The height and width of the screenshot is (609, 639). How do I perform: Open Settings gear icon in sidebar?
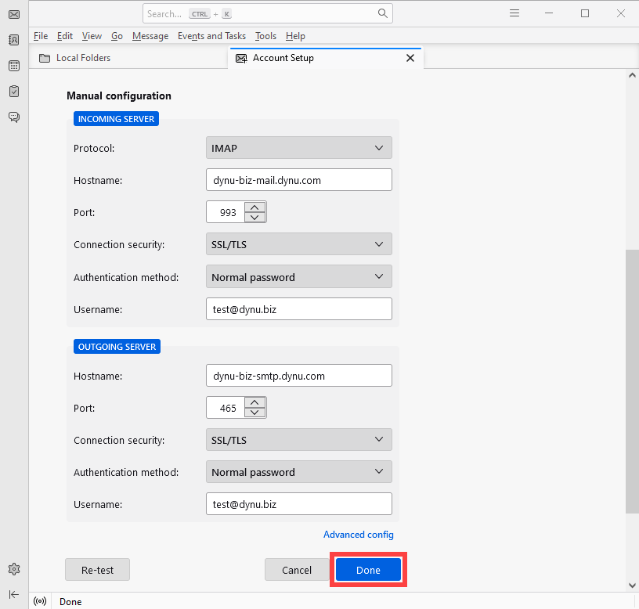pos(14,569)
